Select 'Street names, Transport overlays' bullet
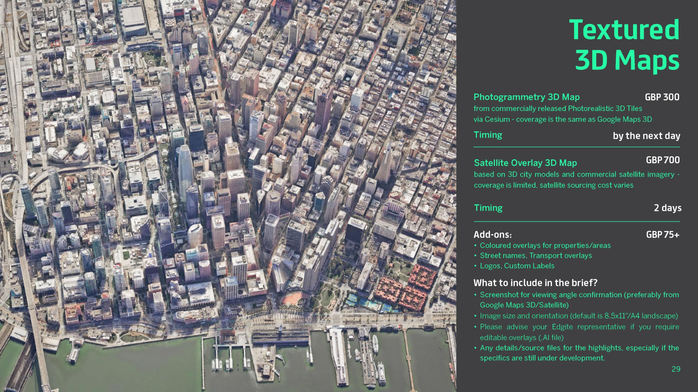The width and height of the screenshot is (698, 392). (536, 256)
